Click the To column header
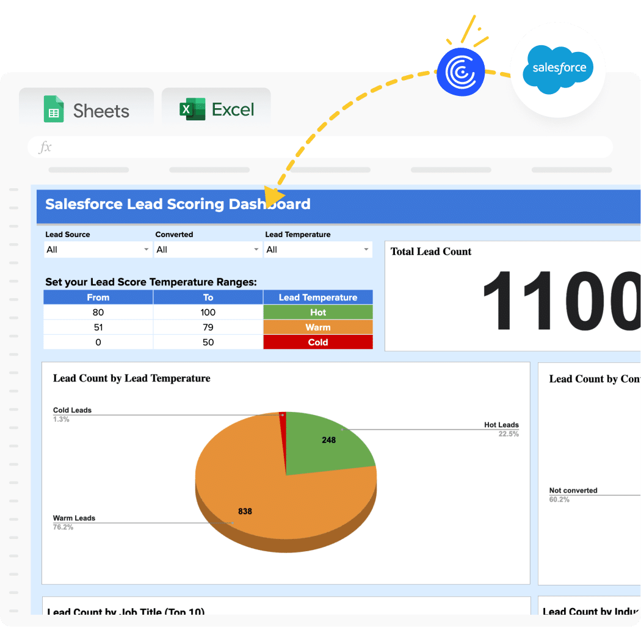641x627 pixels. 208,297
